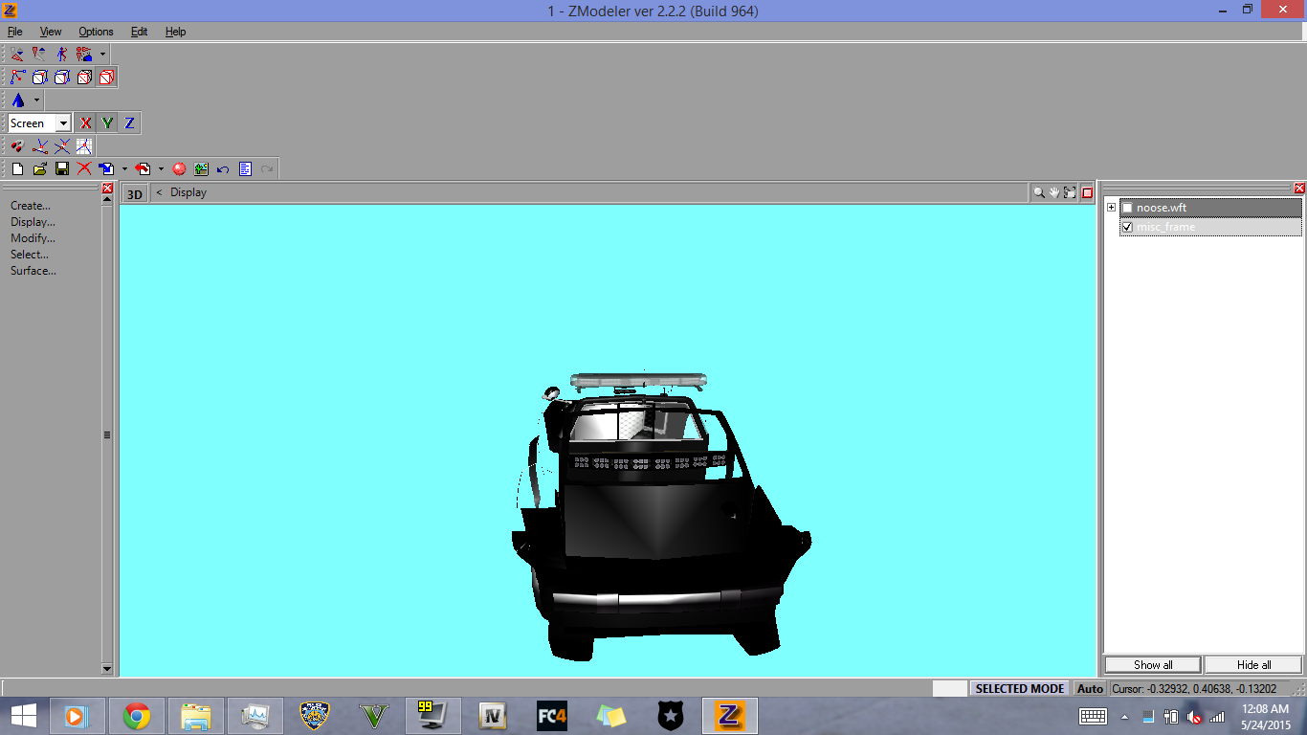
Task: Open dropdown arrow next to blue cone icon
Action: 37,100
